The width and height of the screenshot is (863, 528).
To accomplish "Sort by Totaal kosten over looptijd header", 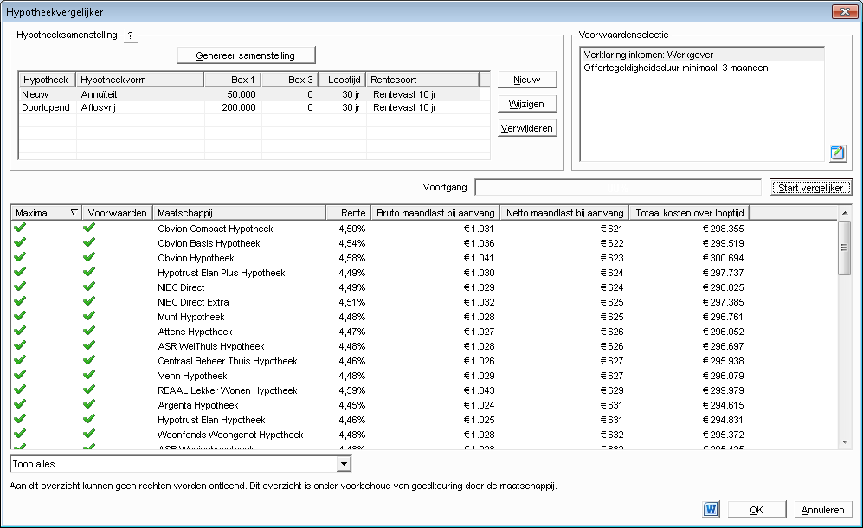I will (690, 213).
